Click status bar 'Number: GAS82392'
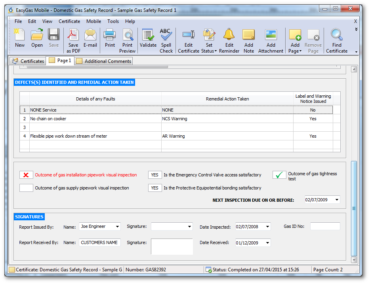Viewport: 370px width, 284px height. click(x=146, y=270)
